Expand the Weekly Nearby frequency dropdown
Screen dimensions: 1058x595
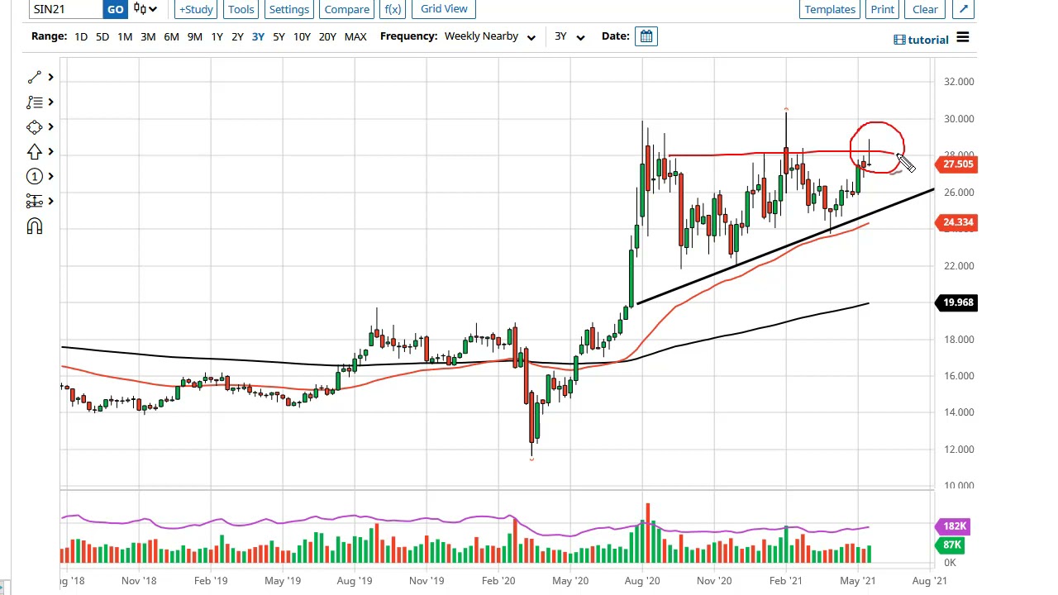point(490,36)
